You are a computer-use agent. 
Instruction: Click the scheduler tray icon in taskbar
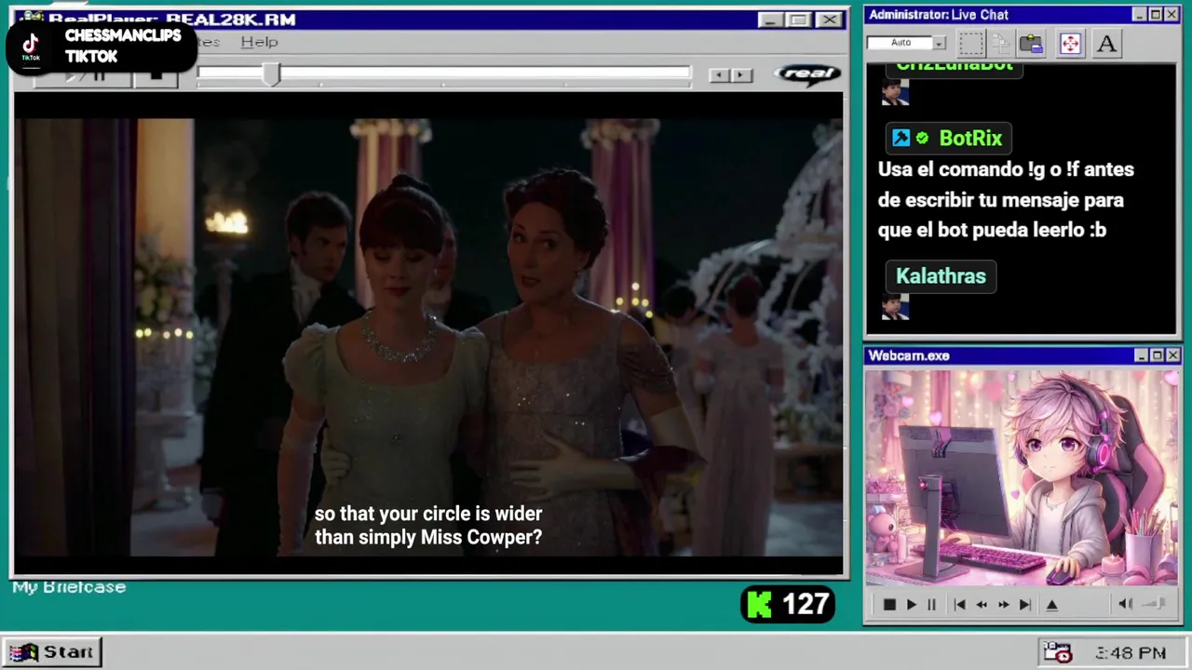(x=1057, y=653)
